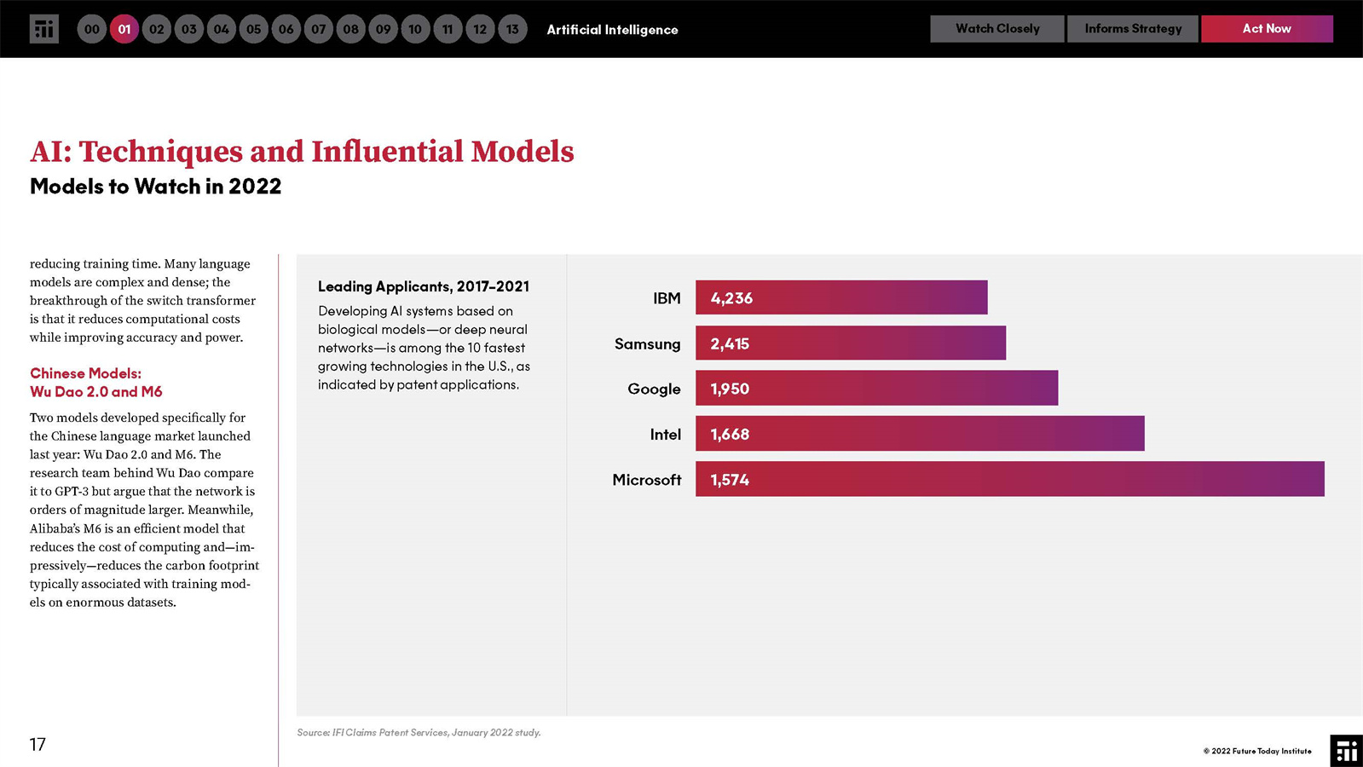
Task: Open section 05 navigation circle
Action: (254, 29)
